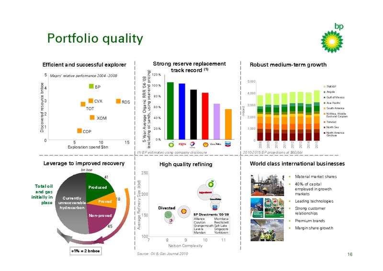Click the black Total bar in the RRR chart
The width and height of the screenshot is (383, 271).
(193, 114)
